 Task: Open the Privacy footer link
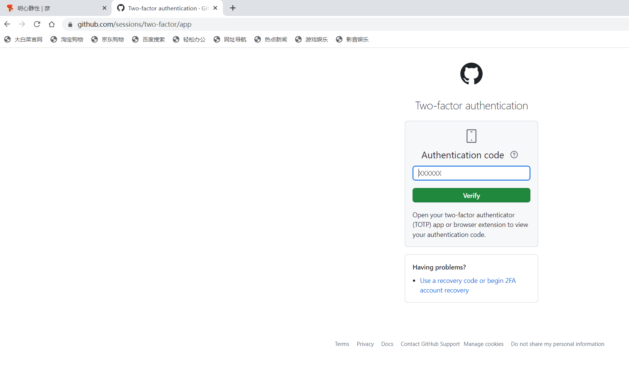tap(365, 344)
